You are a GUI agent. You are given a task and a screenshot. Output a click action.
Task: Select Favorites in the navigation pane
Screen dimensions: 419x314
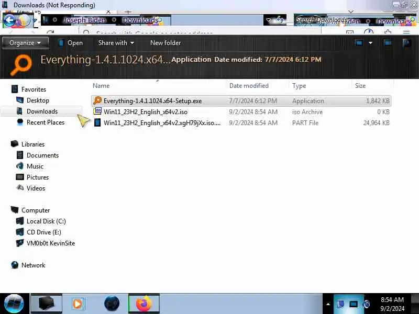[34, 89]
